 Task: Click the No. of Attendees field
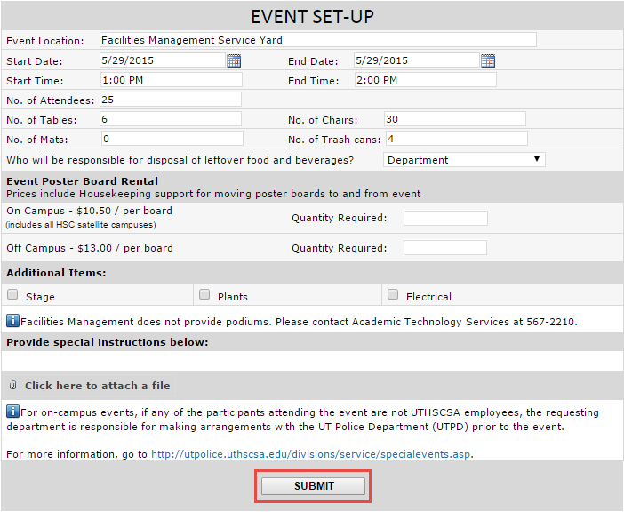(x=170, y=100)
